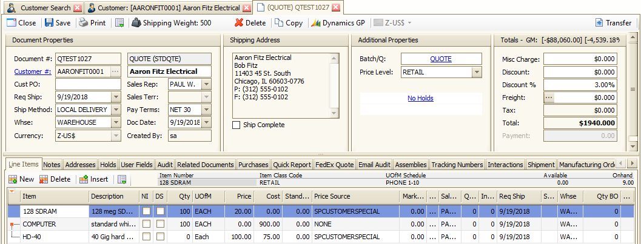Image resolution: width=641 pixels, height=244 pixels.
Task: Enable the Ship Complete checkbox
Action: click(237, 125)
